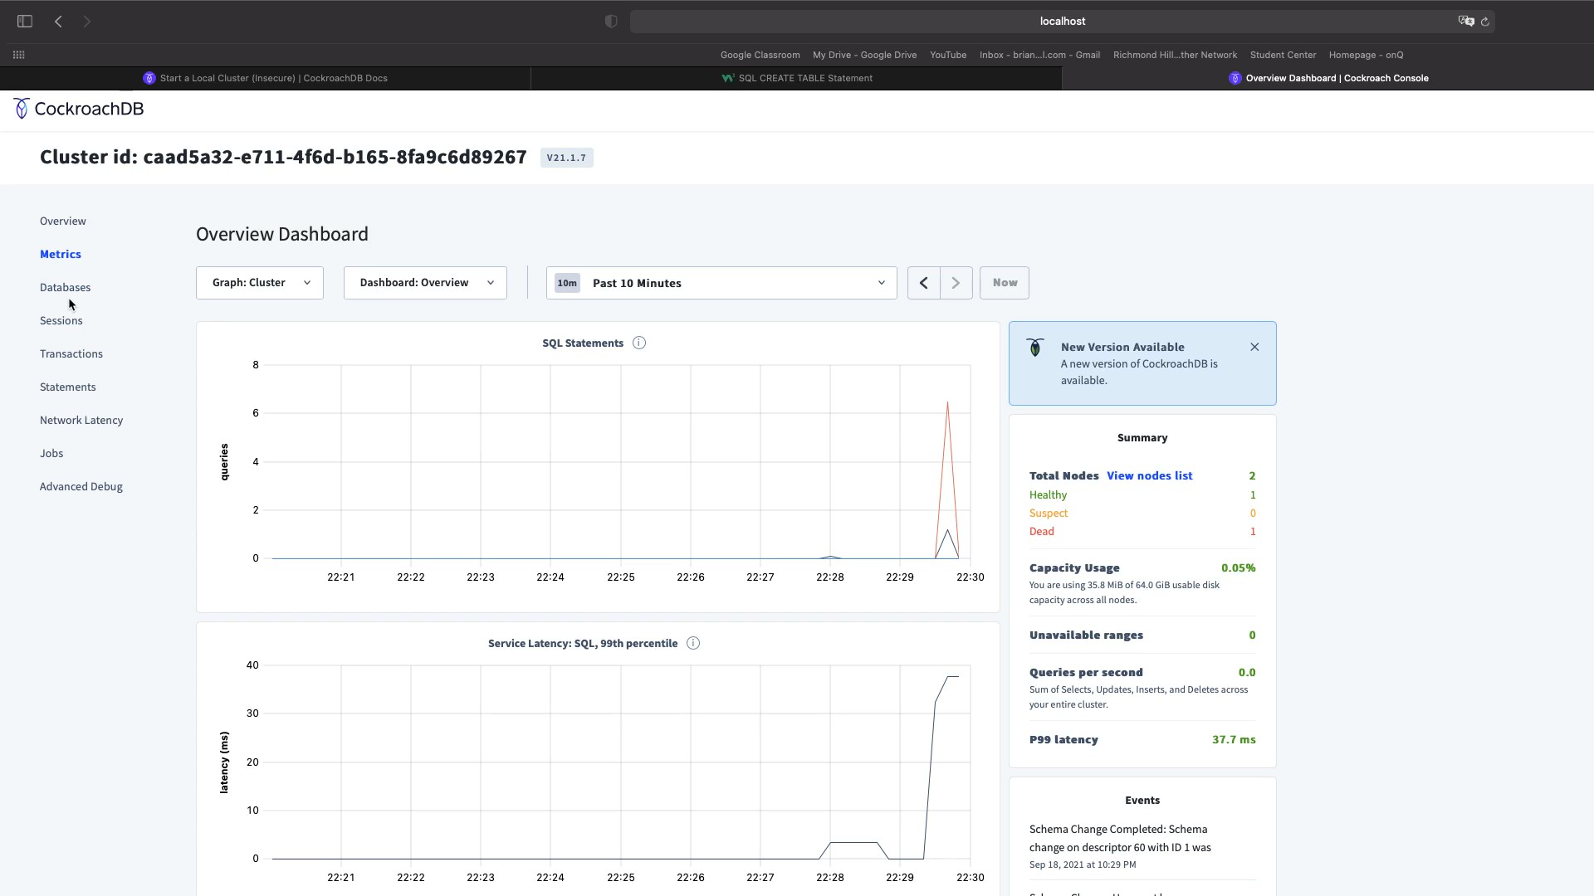Image resolution: width=1594 pixels, height=896 pixels.
Task: Toggle the browser sidebar icon
Action: pos(25,22)
